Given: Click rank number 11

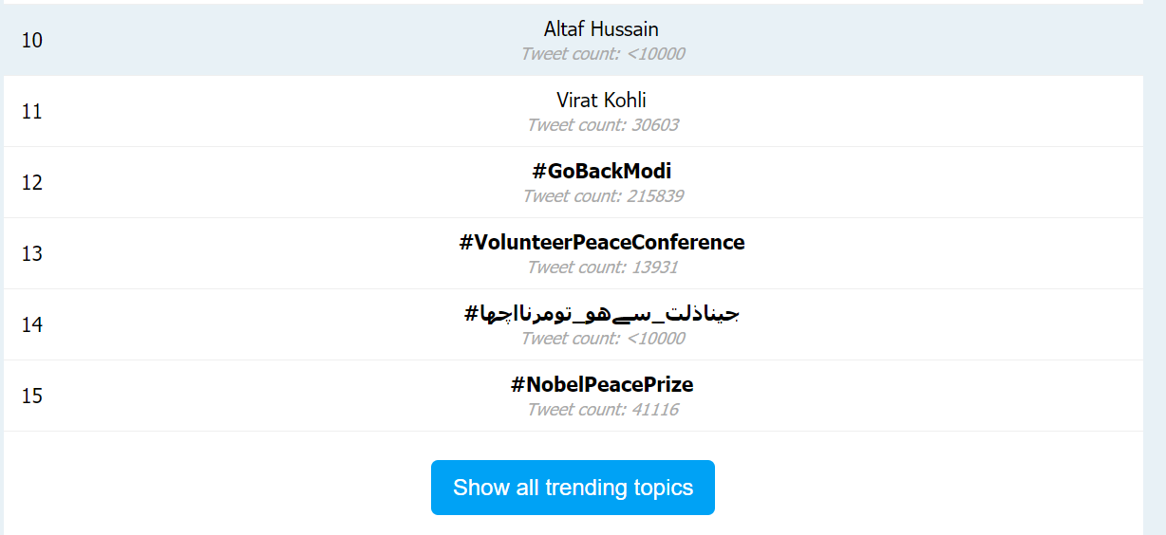Looking at the screenshot, I should (32, 112).
